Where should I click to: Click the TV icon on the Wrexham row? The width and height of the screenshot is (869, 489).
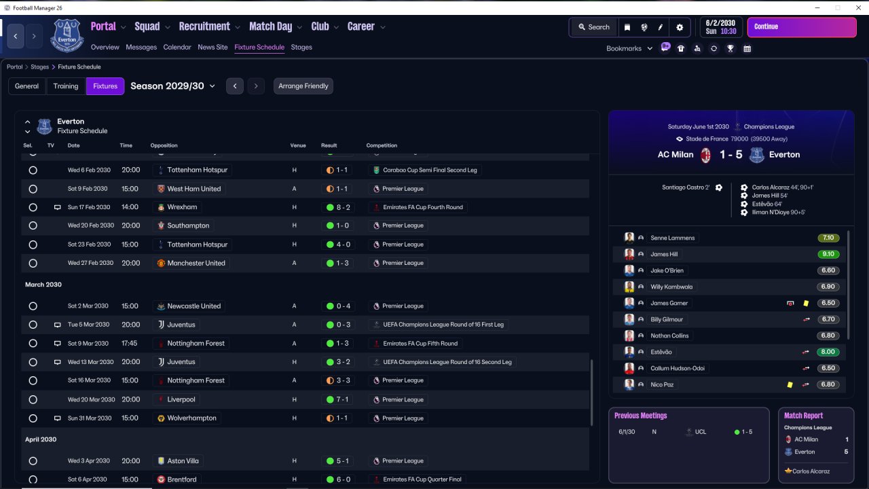coord(58,207)
